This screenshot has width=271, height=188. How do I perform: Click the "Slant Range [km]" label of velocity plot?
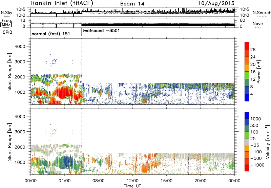pyautogui.click(x=9, y=142)
